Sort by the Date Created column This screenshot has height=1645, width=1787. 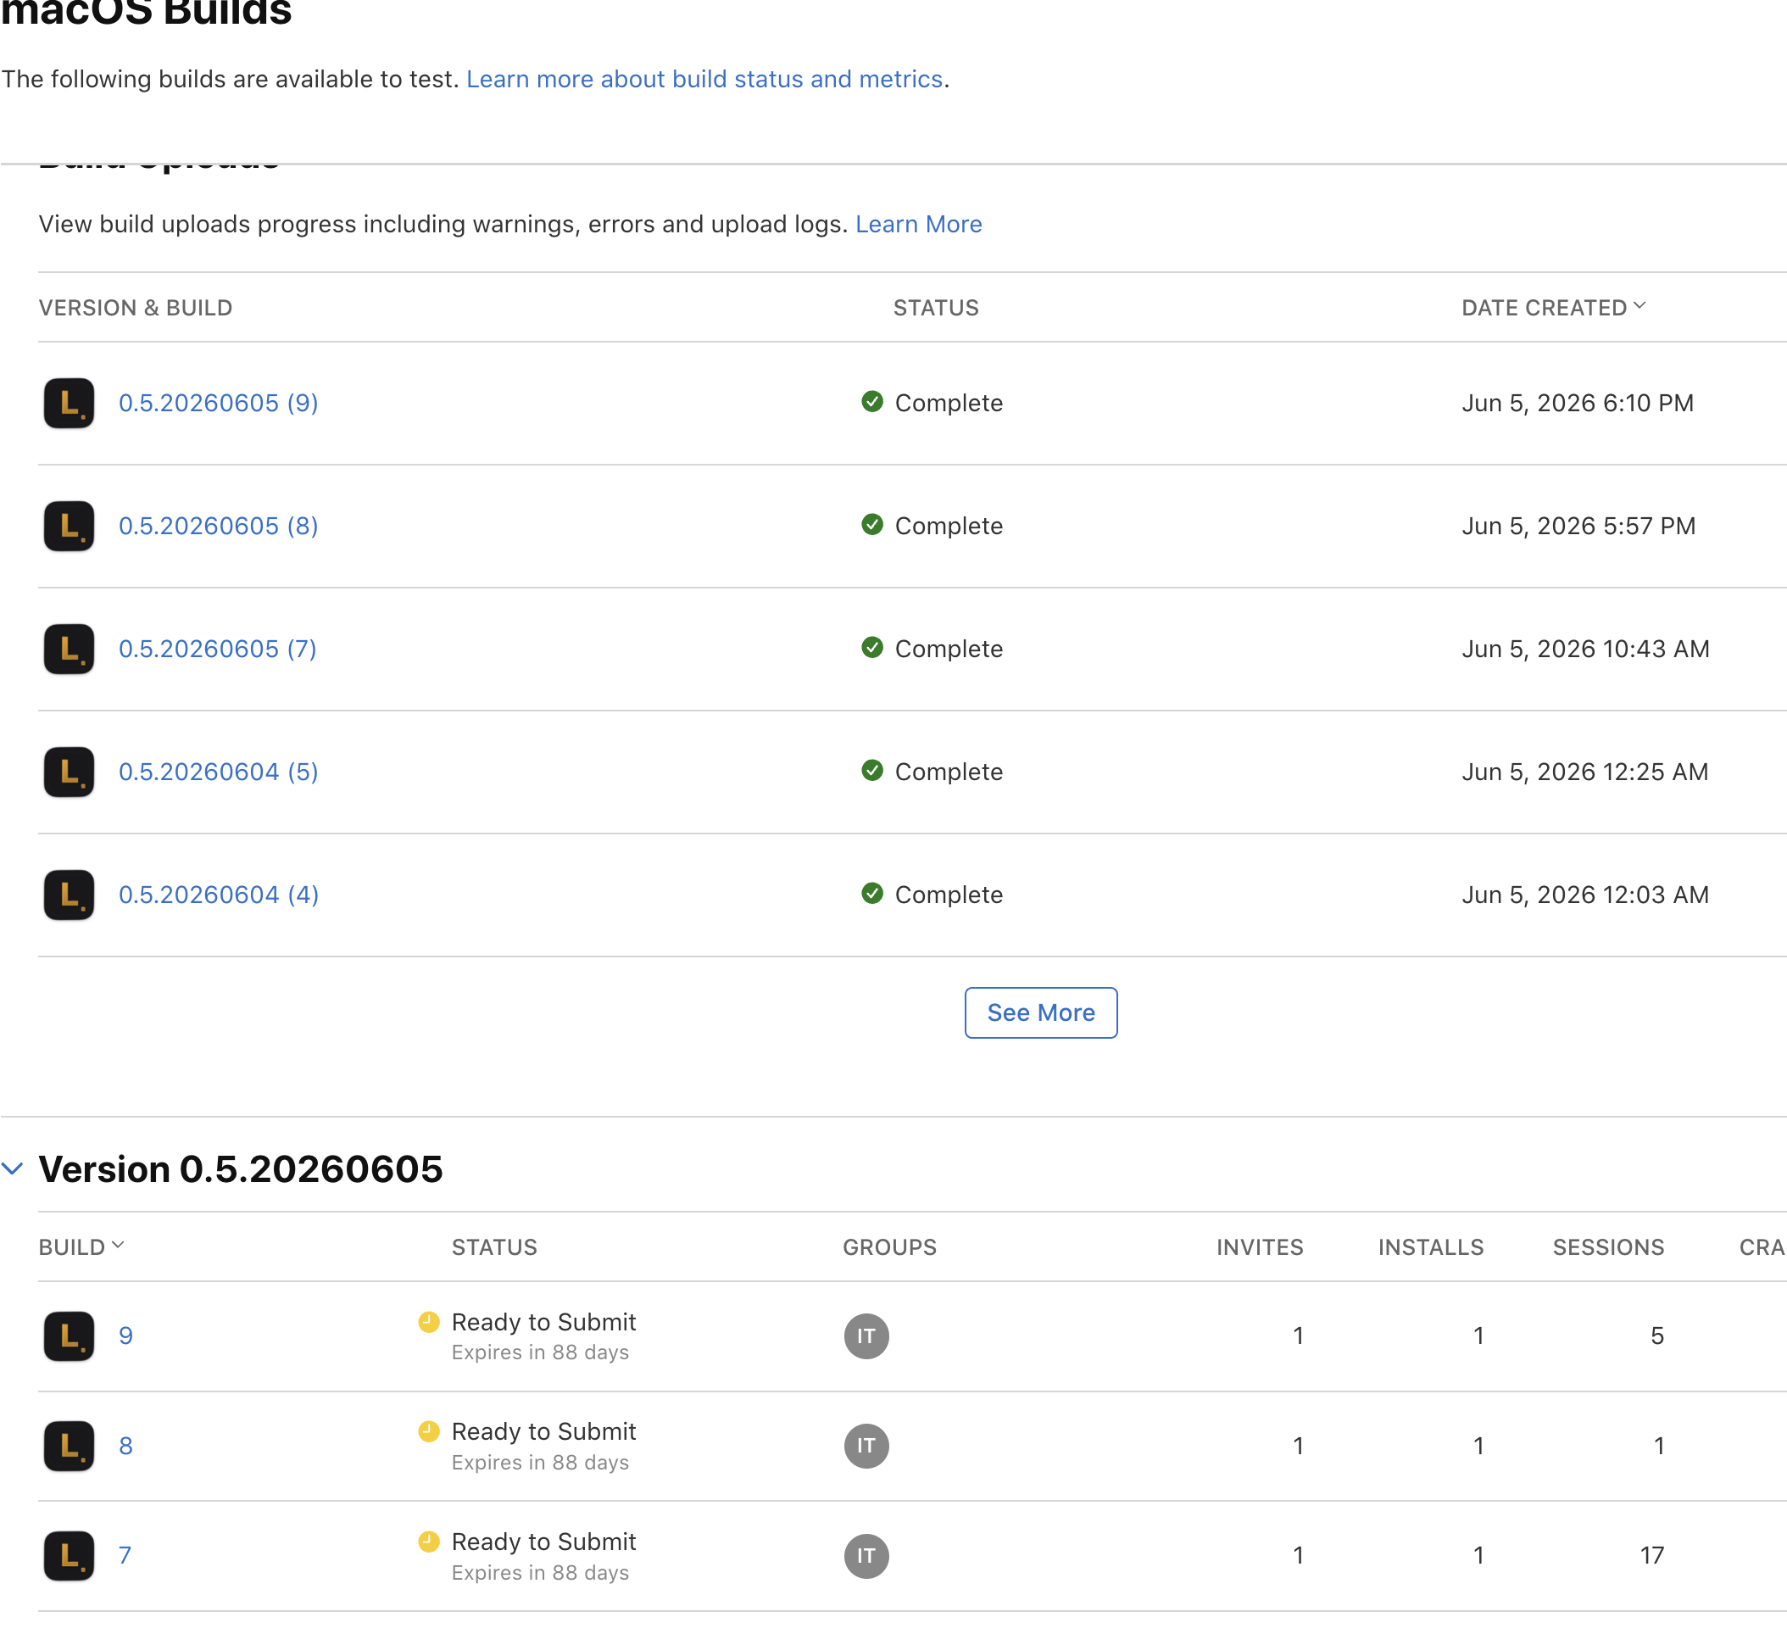pos(1554,308)
